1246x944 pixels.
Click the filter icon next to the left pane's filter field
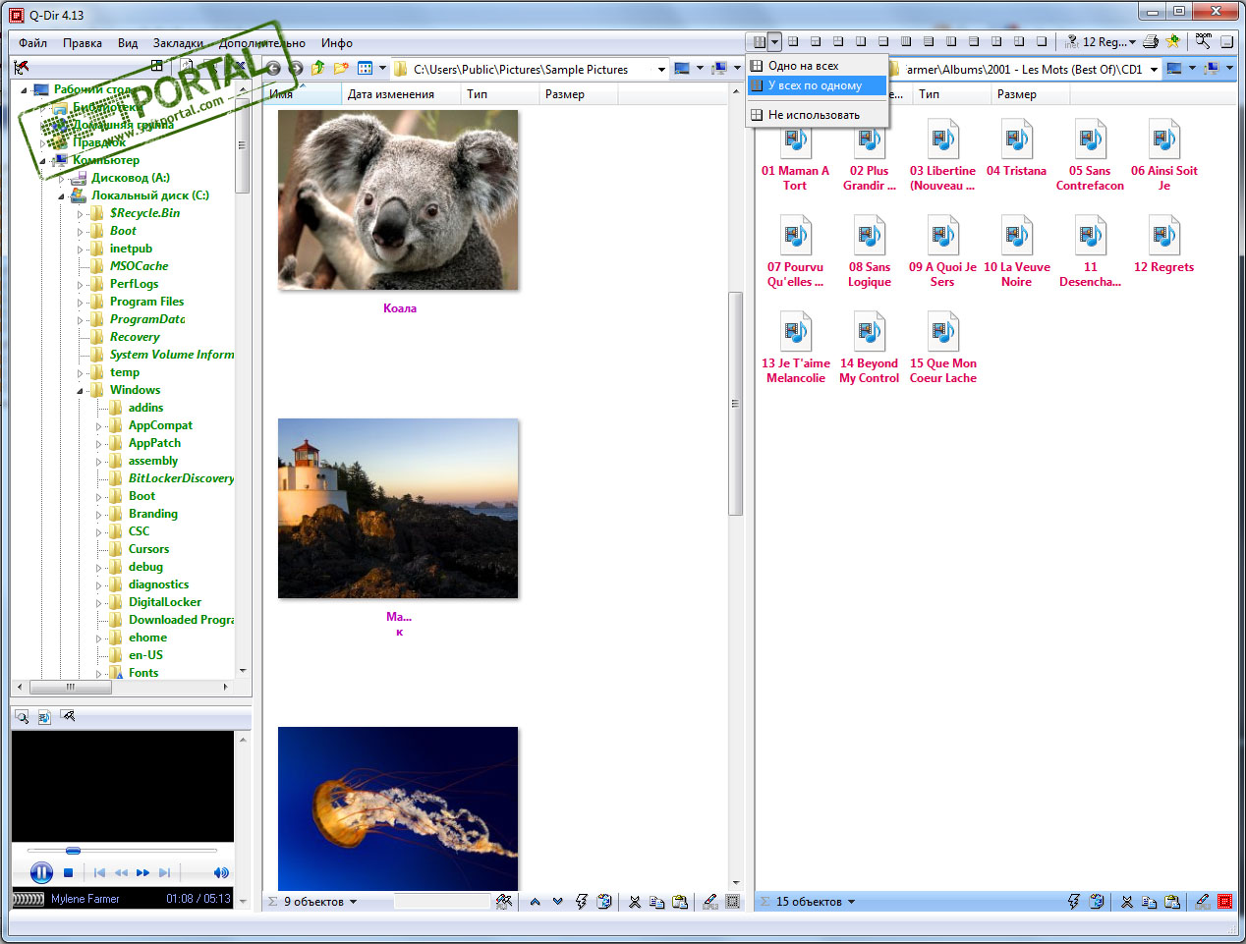tap(504, 901)
